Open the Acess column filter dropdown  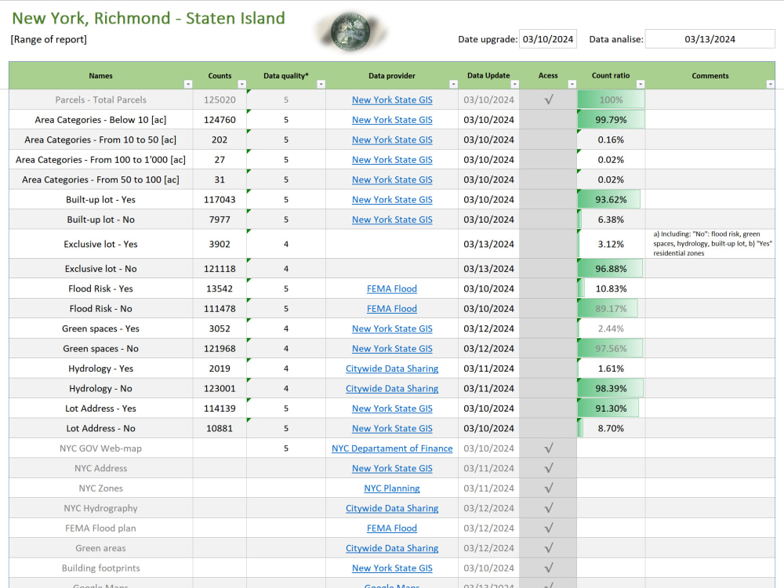click(x=572, y=84)
